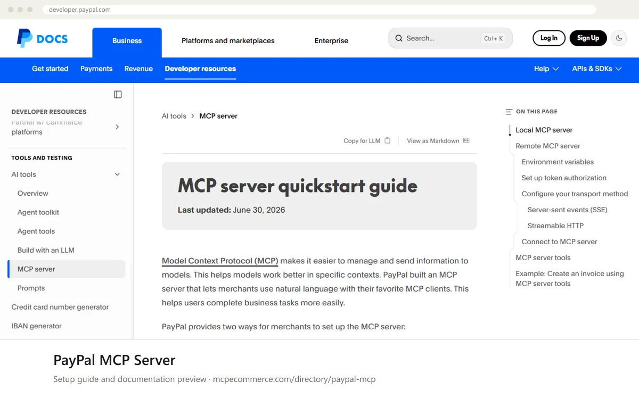Screen dimensions: 639x399
Task: Expand the Help dropdown
Action: (546, 69)
